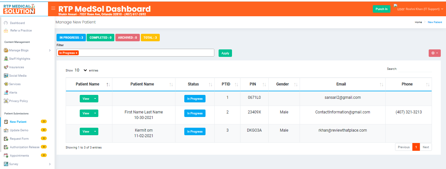Image resolution: width=446 pixels, height=169 pixels.
Task: Click the New Patient breadcrumb link
Action: [x=435, y=22]
